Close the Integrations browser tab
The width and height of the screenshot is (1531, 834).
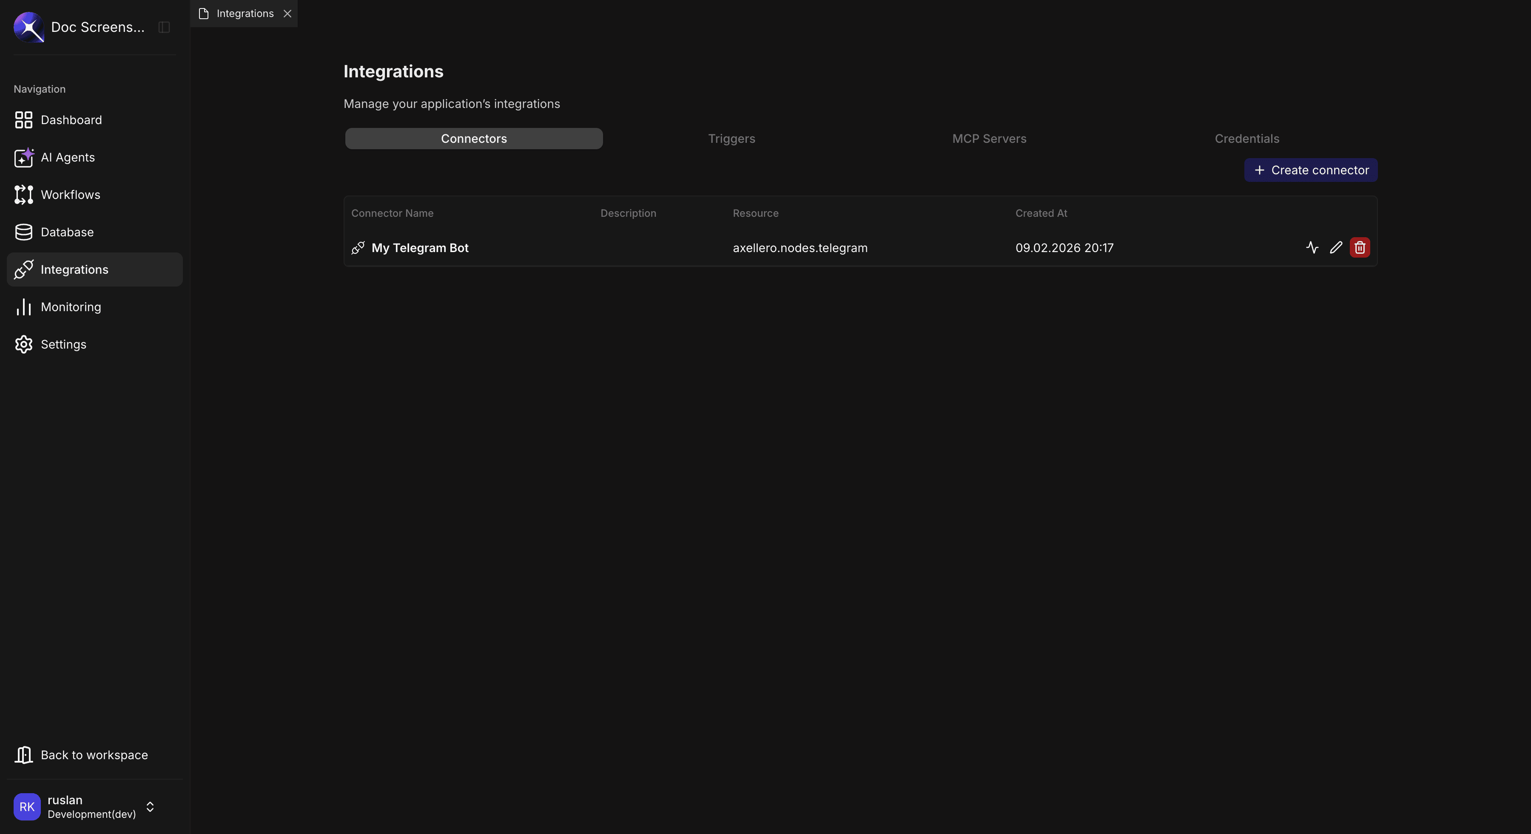[288, 13]
